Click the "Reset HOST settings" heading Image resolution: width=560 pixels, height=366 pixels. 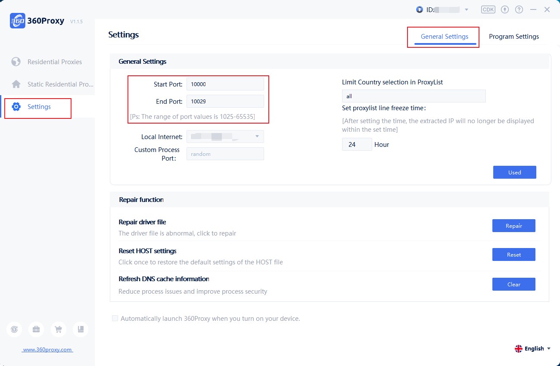147,251
